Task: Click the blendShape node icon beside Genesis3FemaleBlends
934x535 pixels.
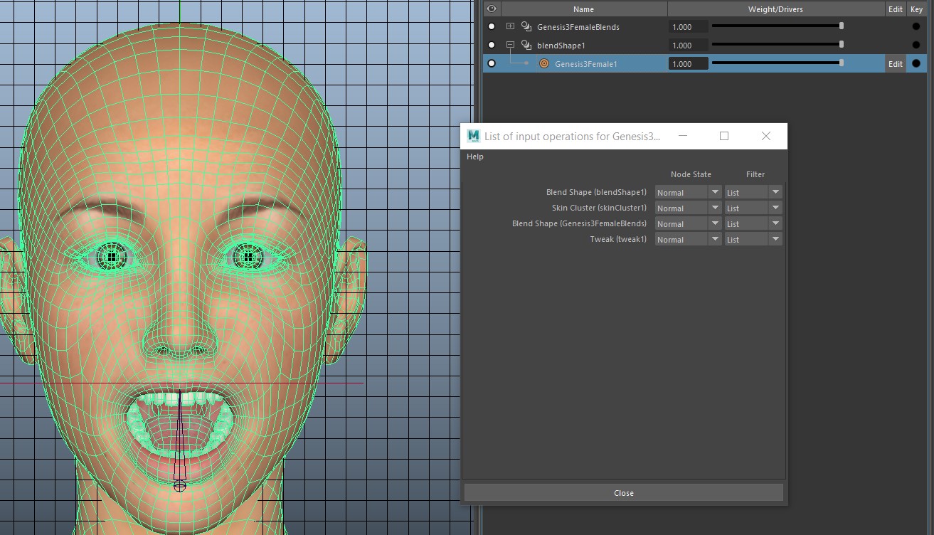Action: pyautogui.click(x=526, y=26)
